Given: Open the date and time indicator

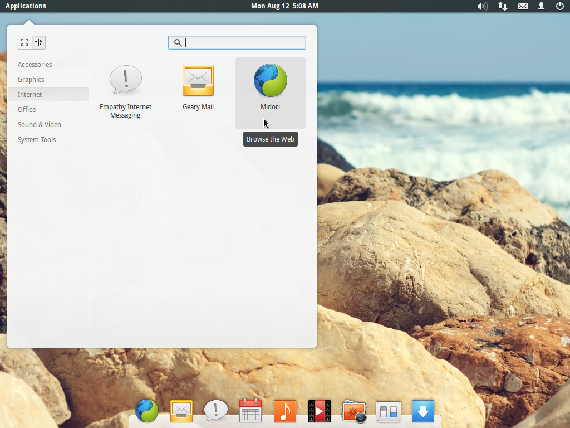Looking at the screenshot, I should [x=284, y=6].
